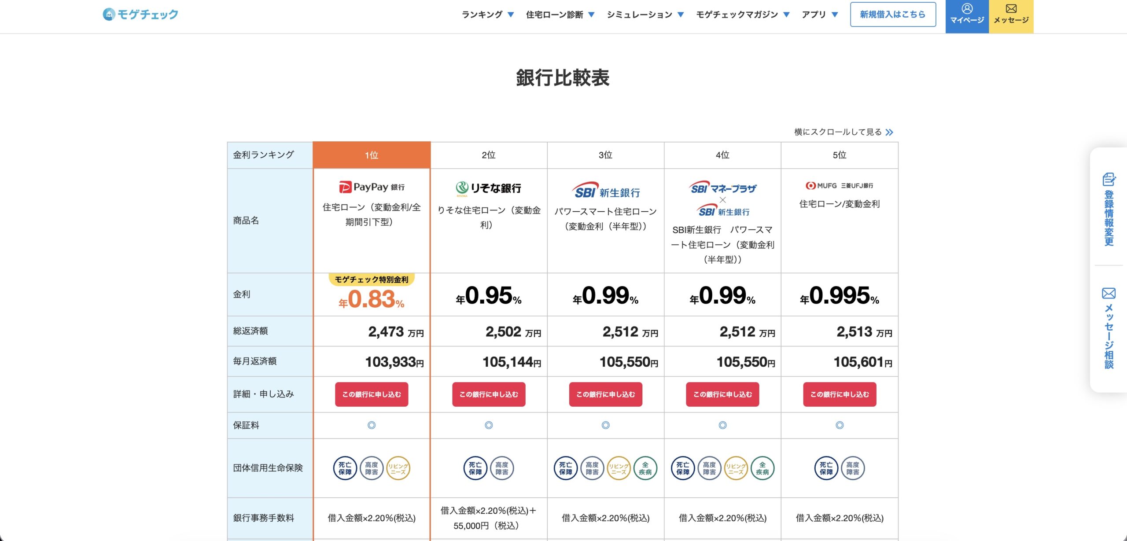Click the 年0.95% rate value

point(489,295)
